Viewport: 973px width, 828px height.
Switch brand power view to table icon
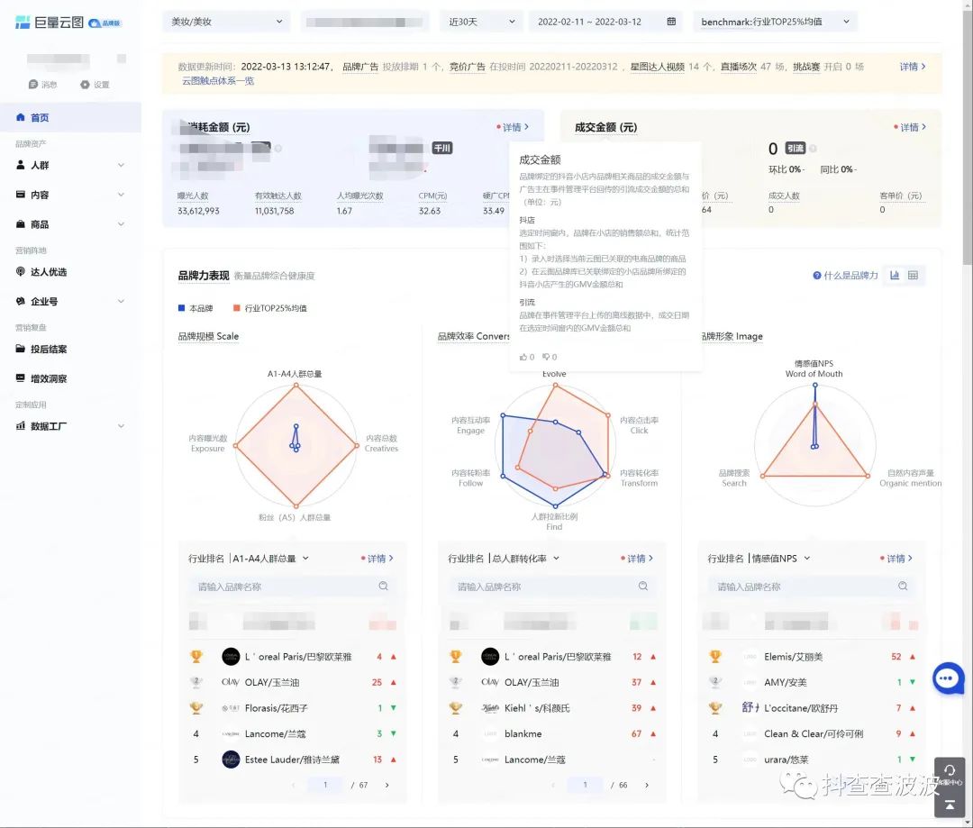913,276
